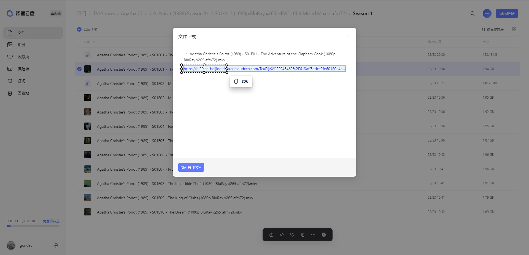Click the filename text in the download dialog
529x255 pixels.
(x=260, y=57)
